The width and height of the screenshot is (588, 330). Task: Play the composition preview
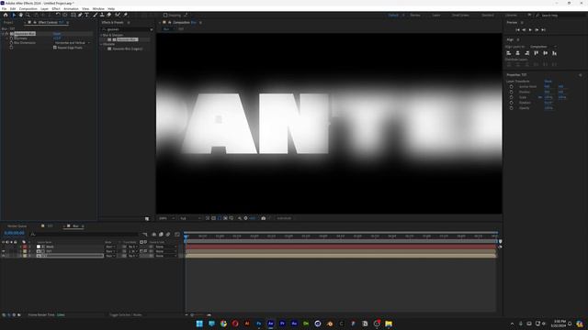pos(530,29)
